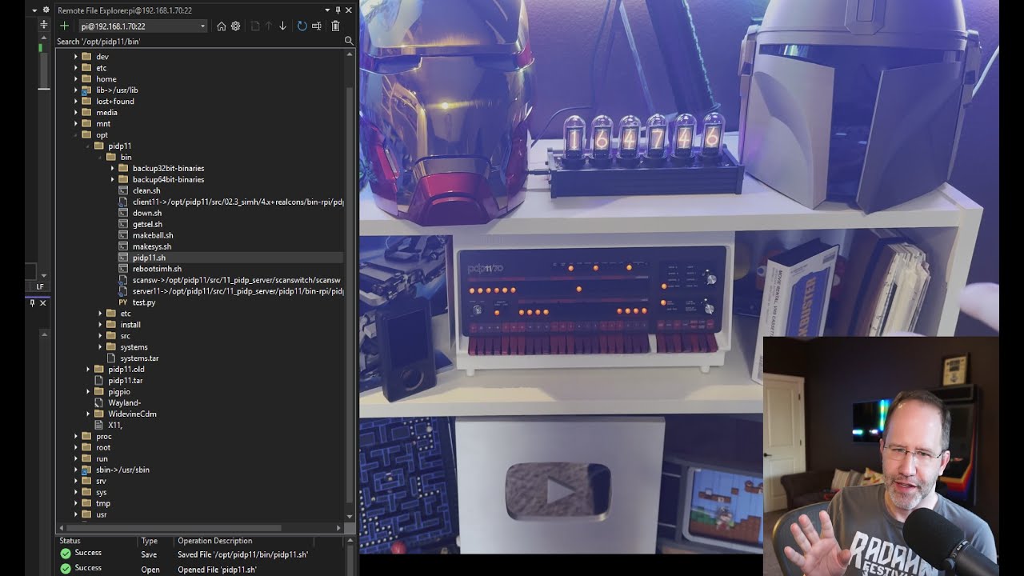
Task: Go to home directory icon
Action: [222, 26]
